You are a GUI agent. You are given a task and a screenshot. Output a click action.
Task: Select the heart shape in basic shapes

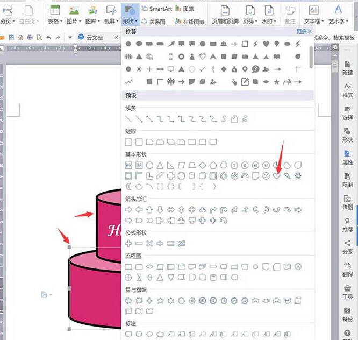[277, 176]
